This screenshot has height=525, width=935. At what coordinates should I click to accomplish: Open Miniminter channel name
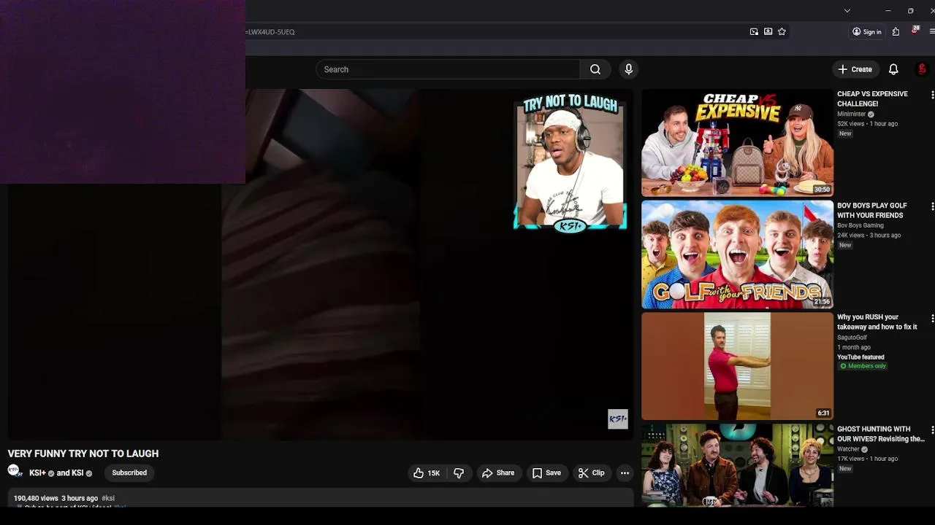pyautogui.click(x=851, y=114)
